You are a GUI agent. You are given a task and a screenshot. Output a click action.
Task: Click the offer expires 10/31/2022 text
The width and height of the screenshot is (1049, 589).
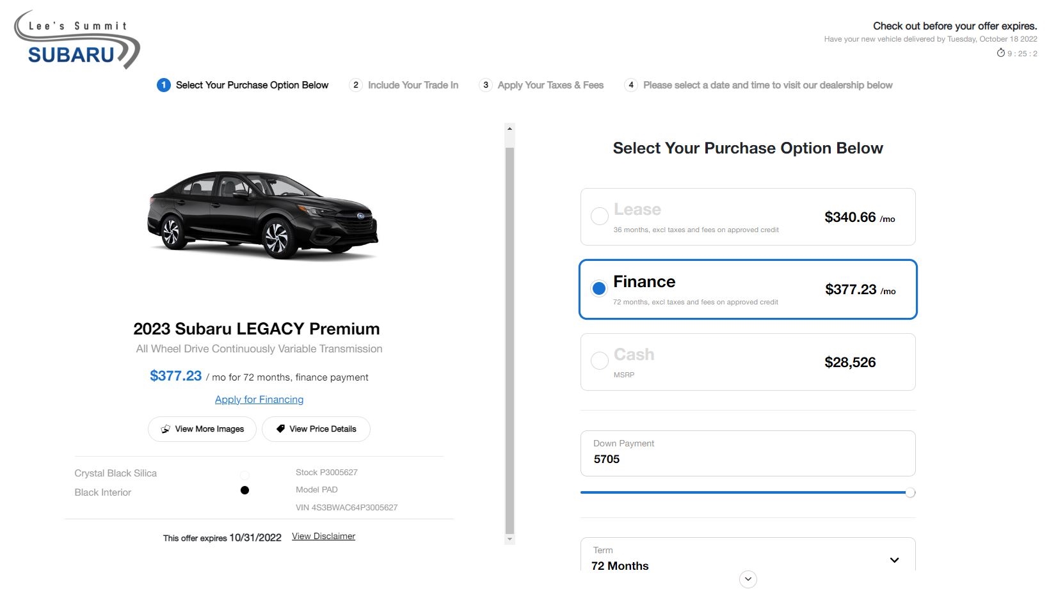(x=222, y=538)
